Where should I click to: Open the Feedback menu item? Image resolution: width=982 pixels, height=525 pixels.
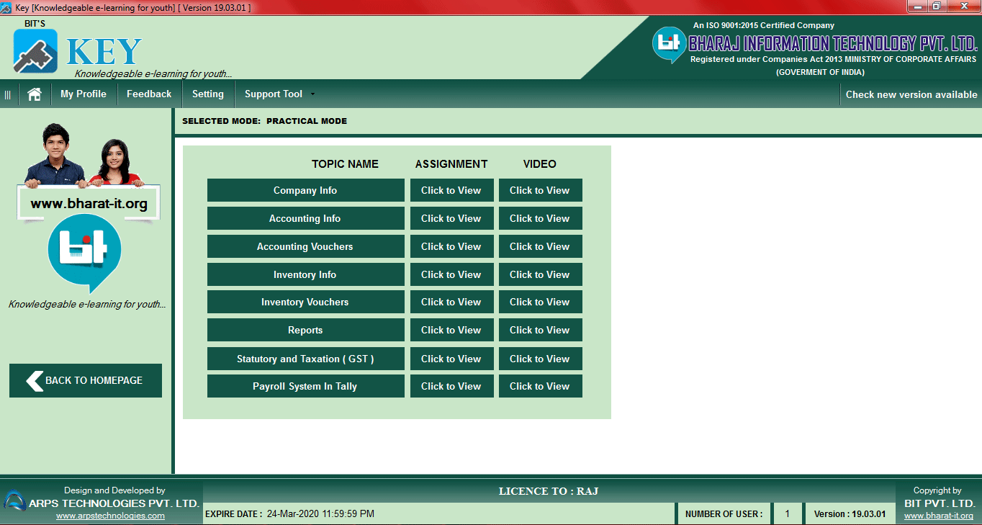149,94
